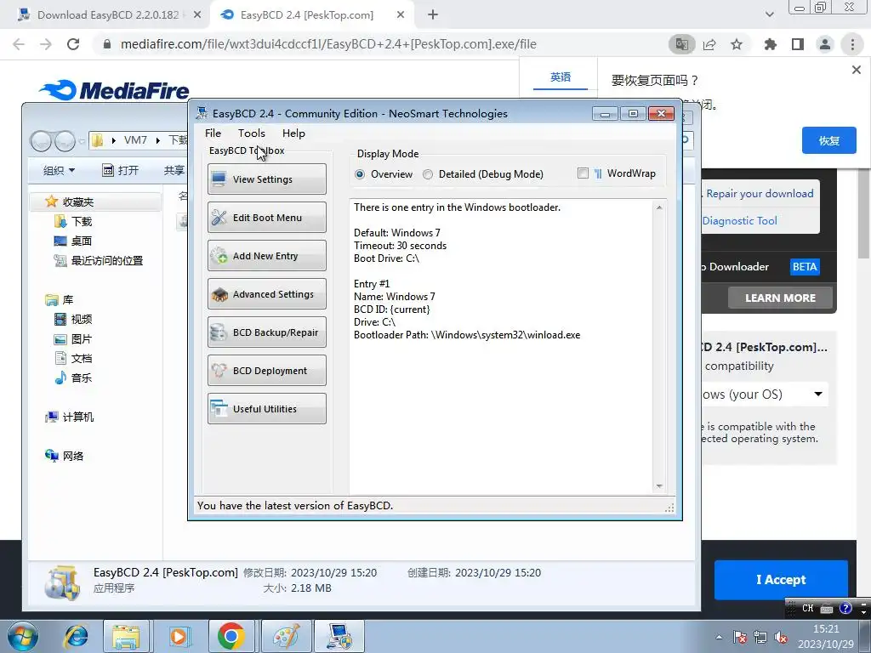
Task: Close the restore pages popup
Action: [856, 70]
